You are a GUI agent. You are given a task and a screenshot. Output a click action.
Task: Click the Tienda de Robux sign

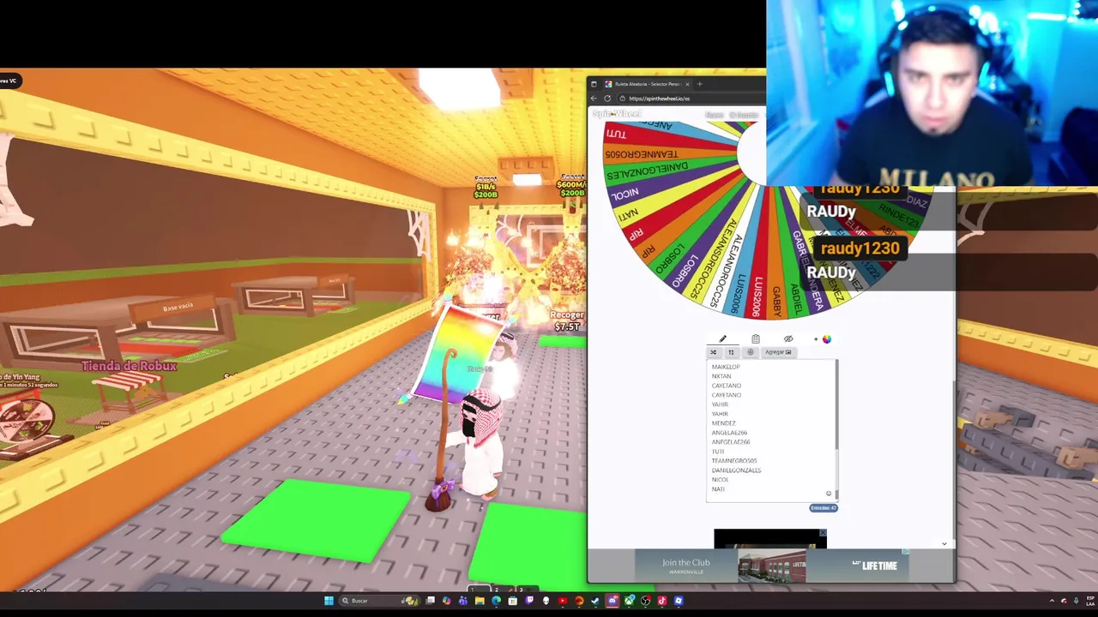point(129,366)
